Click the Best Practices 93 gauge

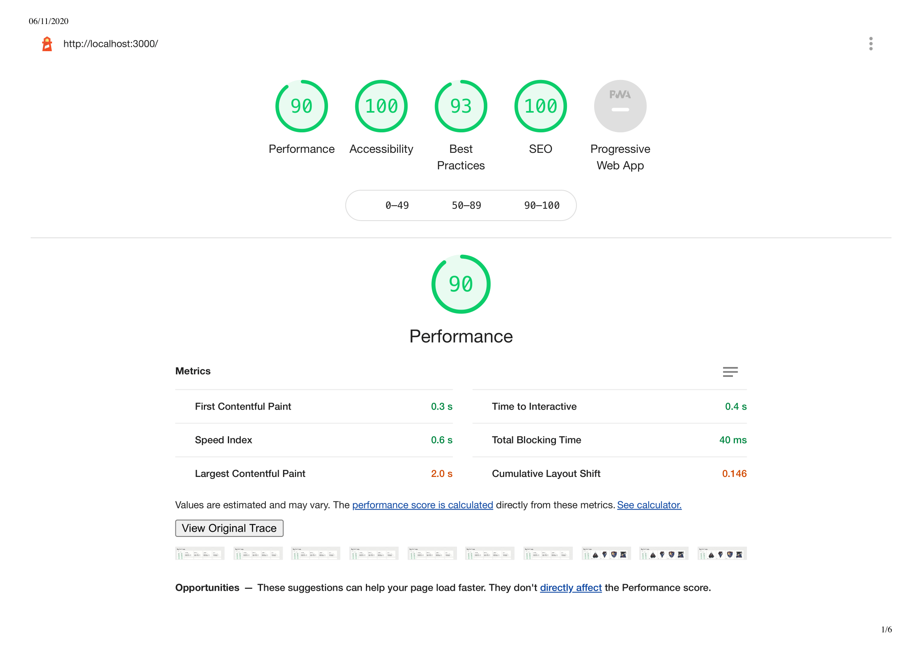(461, 106)
